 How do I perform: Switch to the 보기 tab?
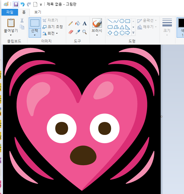coord(38,12)
